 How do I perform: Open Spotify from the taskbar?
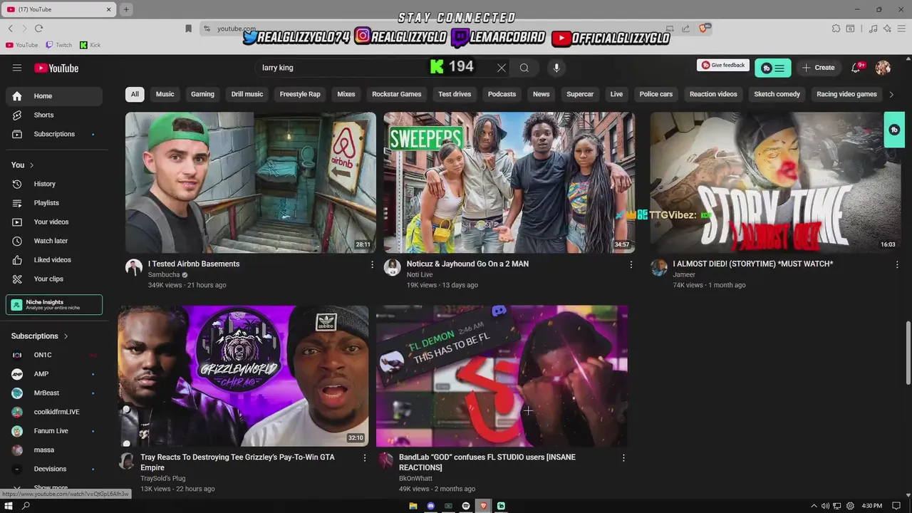466,506
